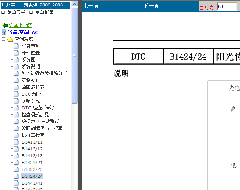The height and width of the screenshot is (190, 240).
Task: Click document icon beside B1411/11
Action: click(16, 142)
